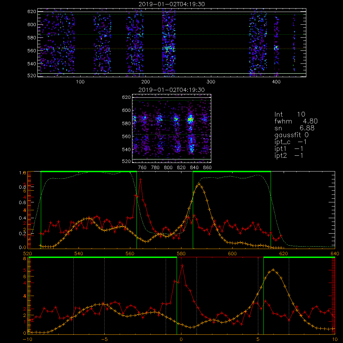The image size is (343, 343).
Task: Click x-axis label 100 on top image
Action: pyautogui.click(x=80, y=82)
